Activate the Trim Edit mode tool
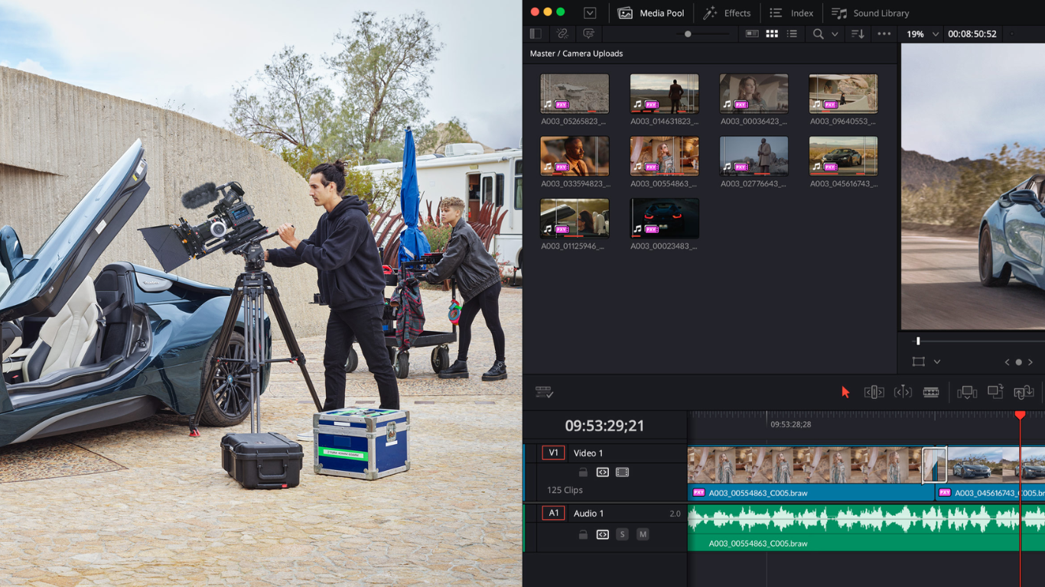 coord(874,392)
